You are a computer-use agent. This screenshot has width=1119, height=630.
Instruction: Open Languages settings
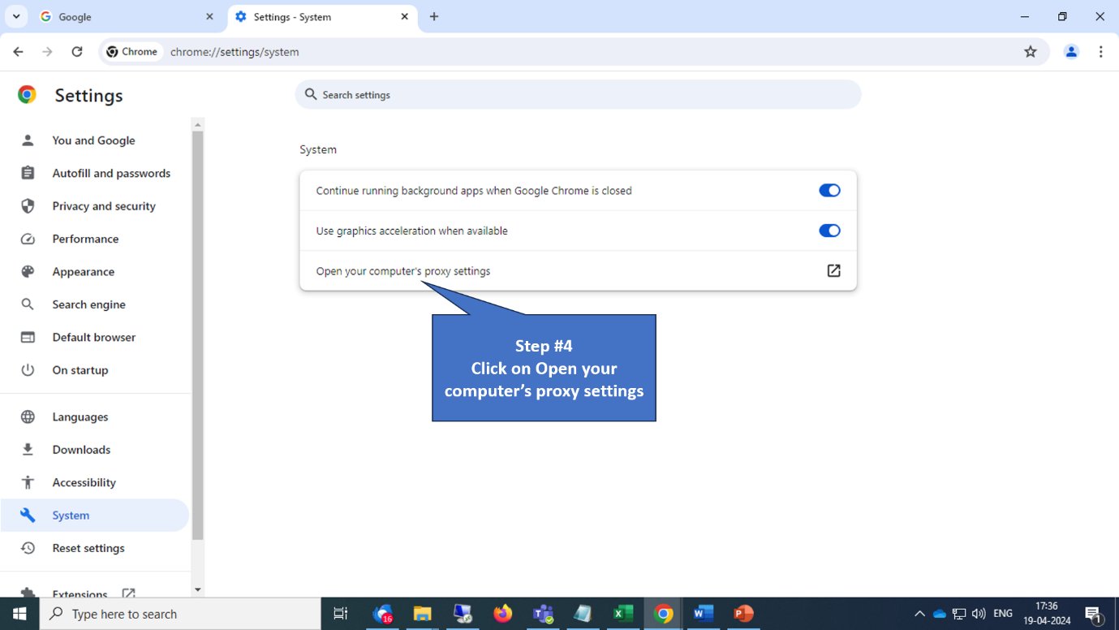[94, 416]
